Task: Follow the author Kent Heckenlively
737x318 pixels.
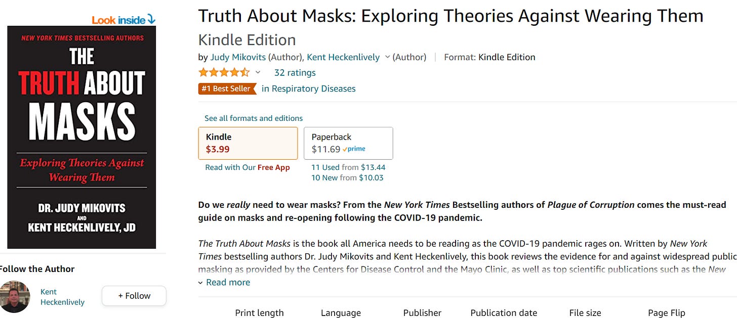Action: pyautogui.click(x=134, y=296)
